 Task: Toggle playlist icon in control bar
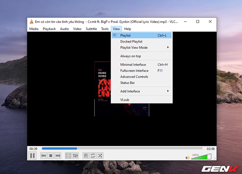point(86,155)
